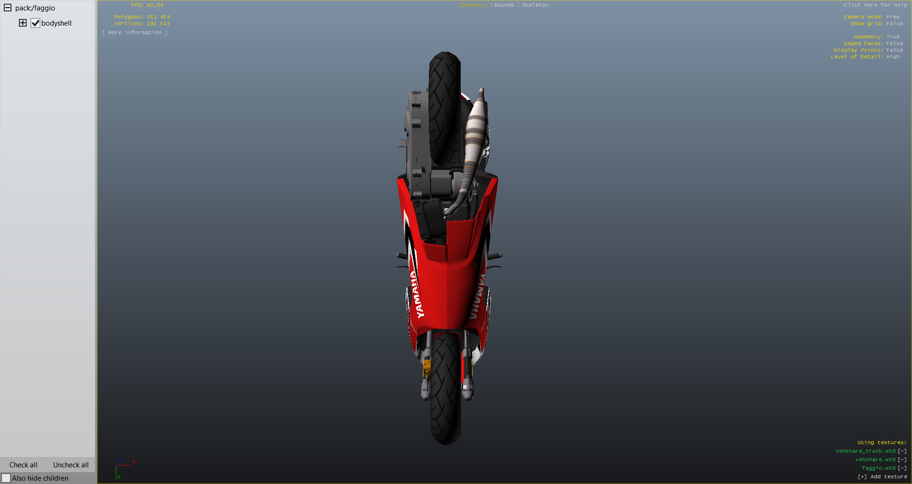Toggle the Edged Faces False setting

(x=874, y=44)
